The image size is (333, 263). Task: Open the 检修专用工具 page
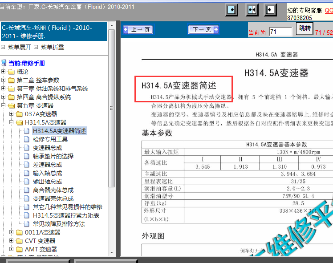(x=50, y=139)
